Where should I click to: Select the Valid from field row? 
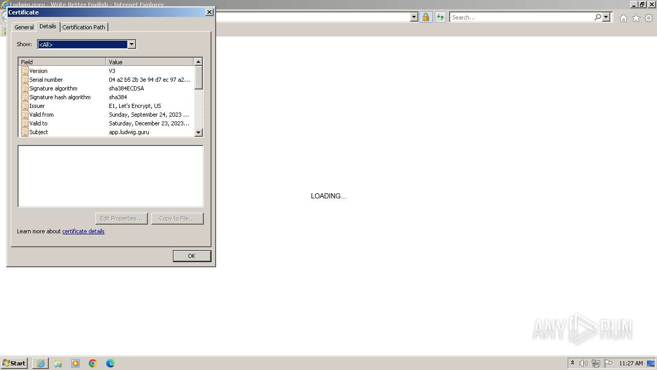(106, 115)
